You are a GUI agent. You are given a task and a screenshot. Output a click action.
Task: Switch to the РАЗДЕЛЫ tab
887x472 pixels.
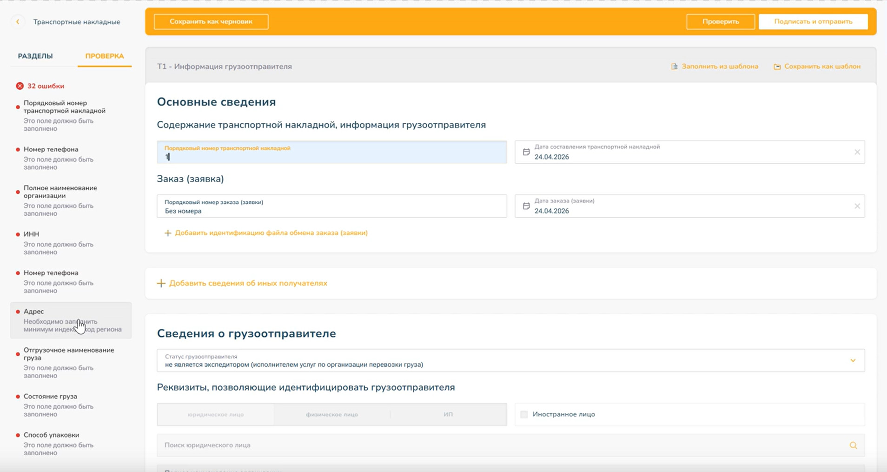[x=35, y=56]
